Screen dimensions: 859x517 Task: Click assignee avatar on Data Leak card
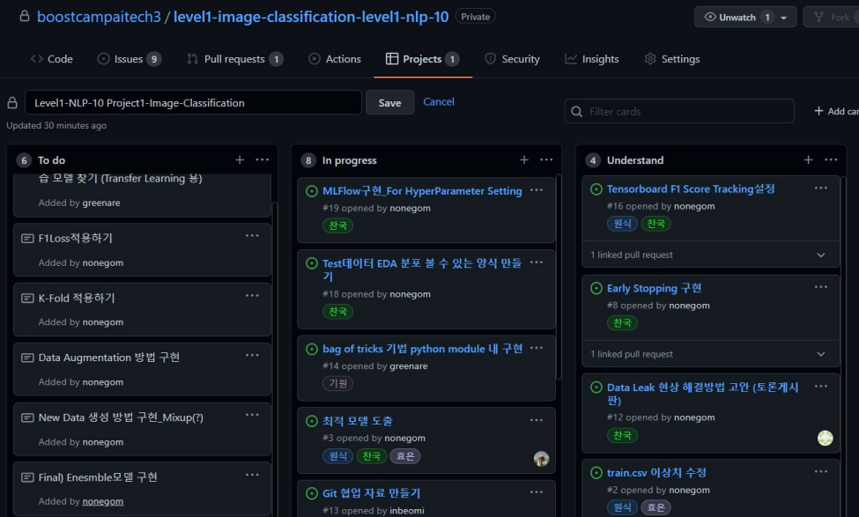(825, 438)
